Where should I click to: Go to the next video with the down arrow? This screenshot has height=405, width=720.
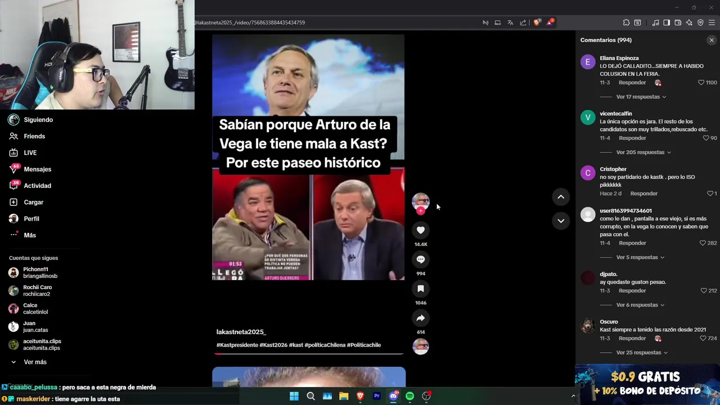(x=561, y=220)
